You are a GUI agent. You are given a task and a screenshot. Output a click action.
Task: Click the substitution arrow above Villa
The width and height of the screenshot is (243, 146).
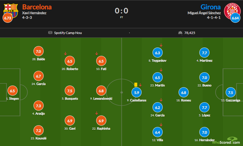(x=161, y=125)
